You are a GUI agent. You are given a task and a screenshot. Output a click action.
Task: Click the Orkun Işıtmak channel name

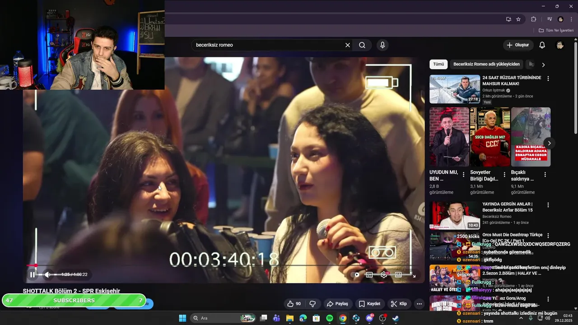tap(494, 90)
